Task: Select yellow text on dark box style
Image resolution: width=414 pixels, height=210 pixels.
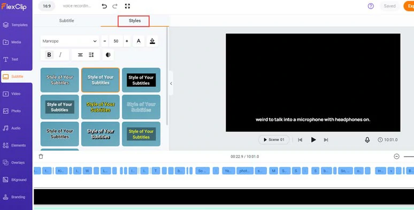Action: coord(141,134)
